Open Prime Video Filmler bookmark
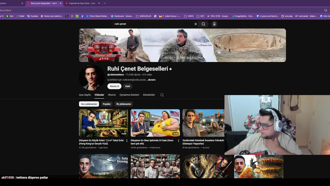Image resolution: width=330 pixels, height=186 pixels. 97,16
